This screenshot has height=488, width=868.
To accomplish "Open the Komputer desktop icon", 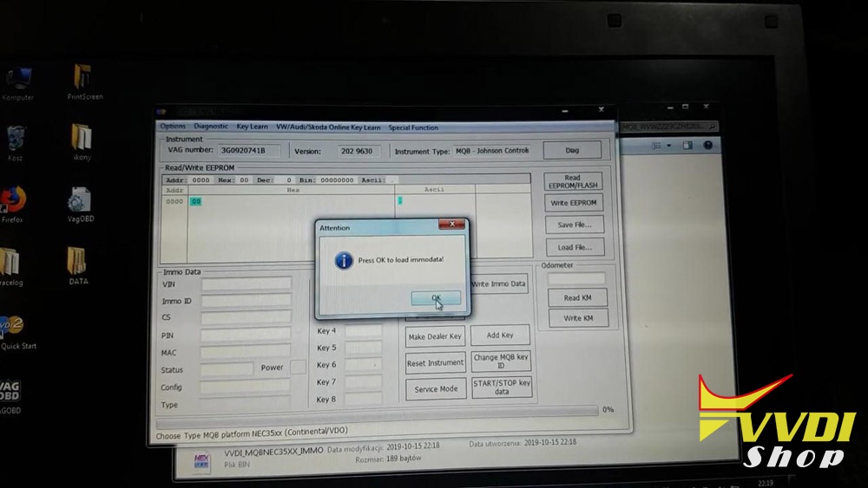I will pos(18,84).
